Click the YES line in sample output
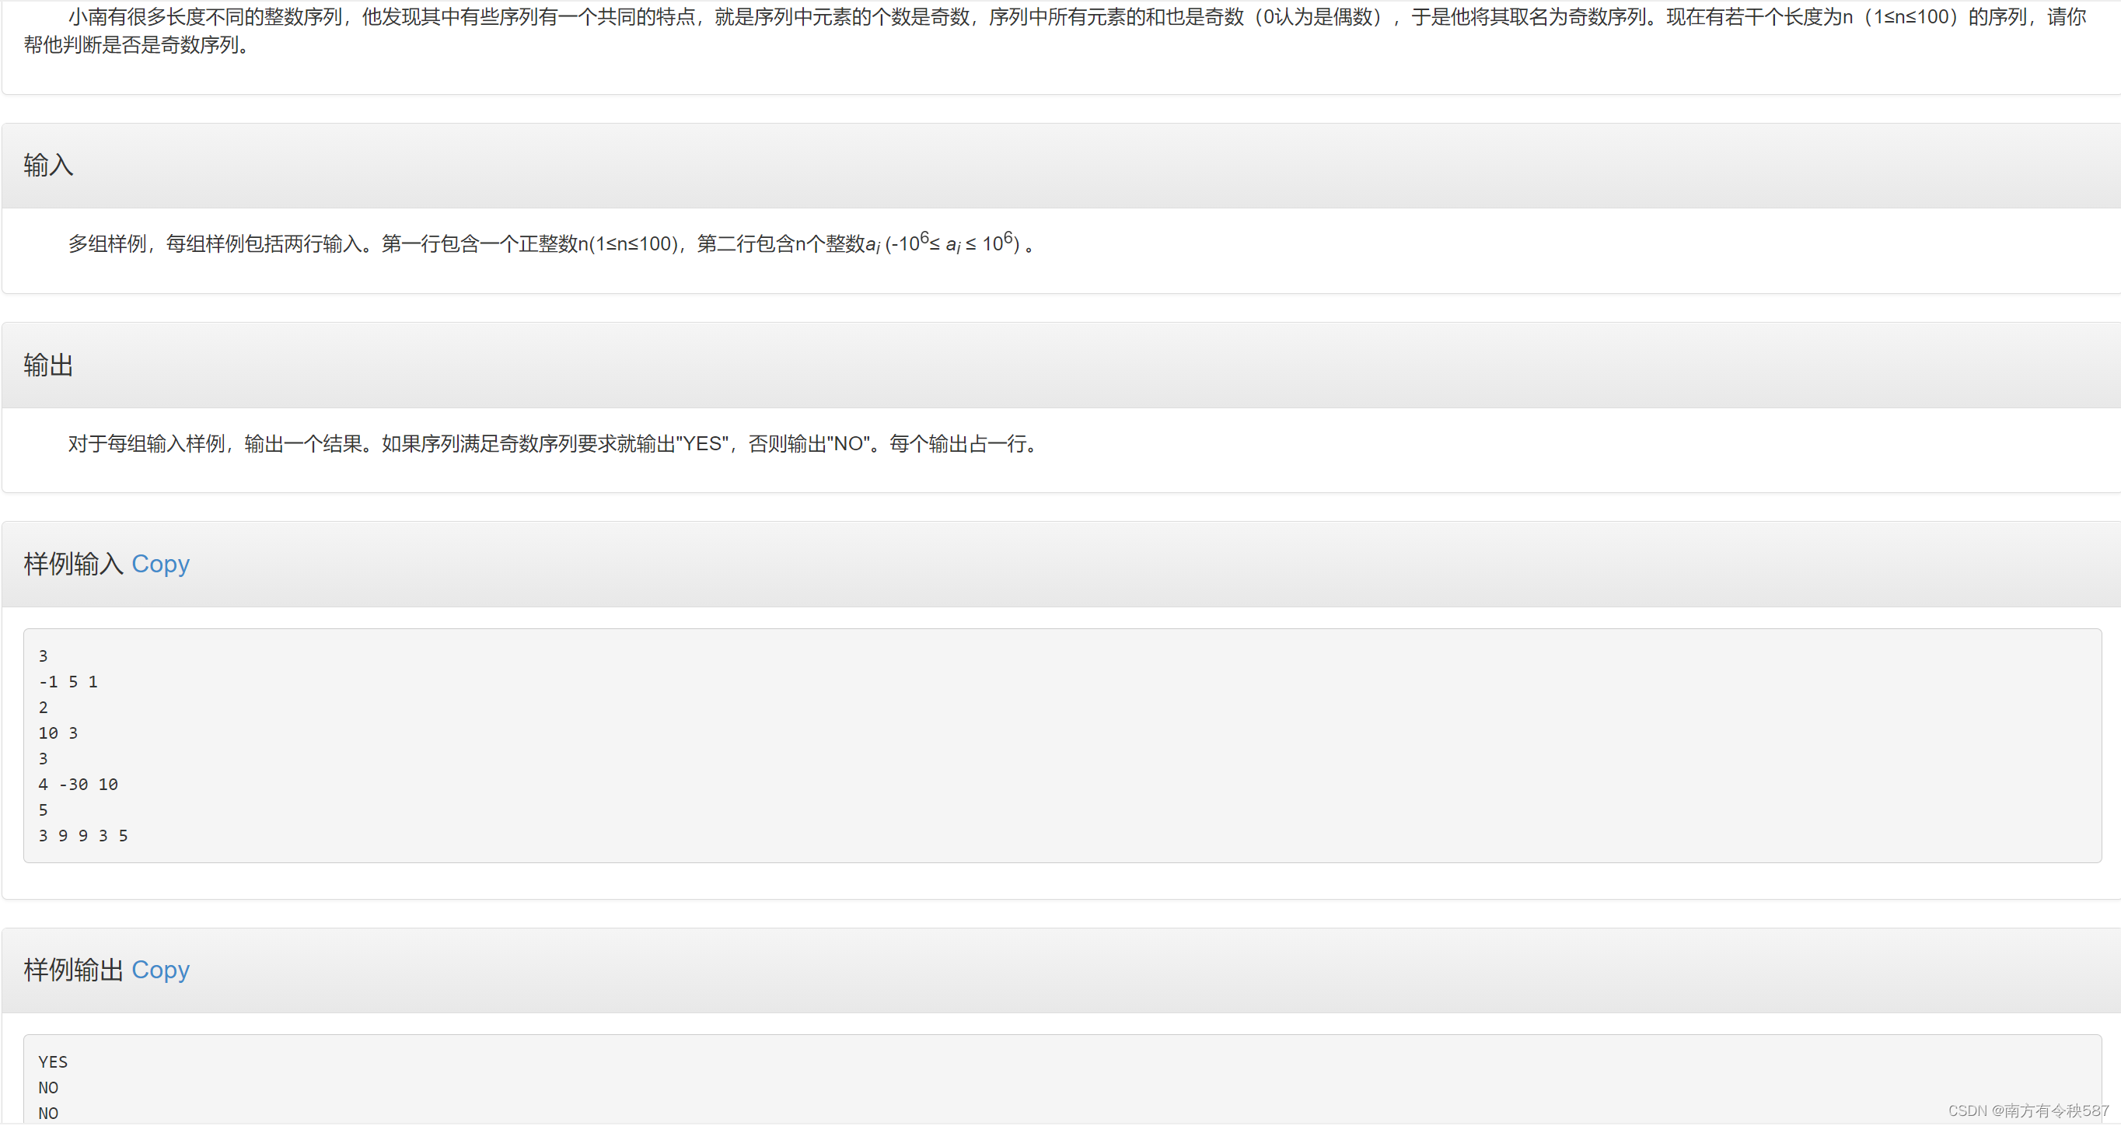Screen dimensions: 2121x1126 [53, 1062]
